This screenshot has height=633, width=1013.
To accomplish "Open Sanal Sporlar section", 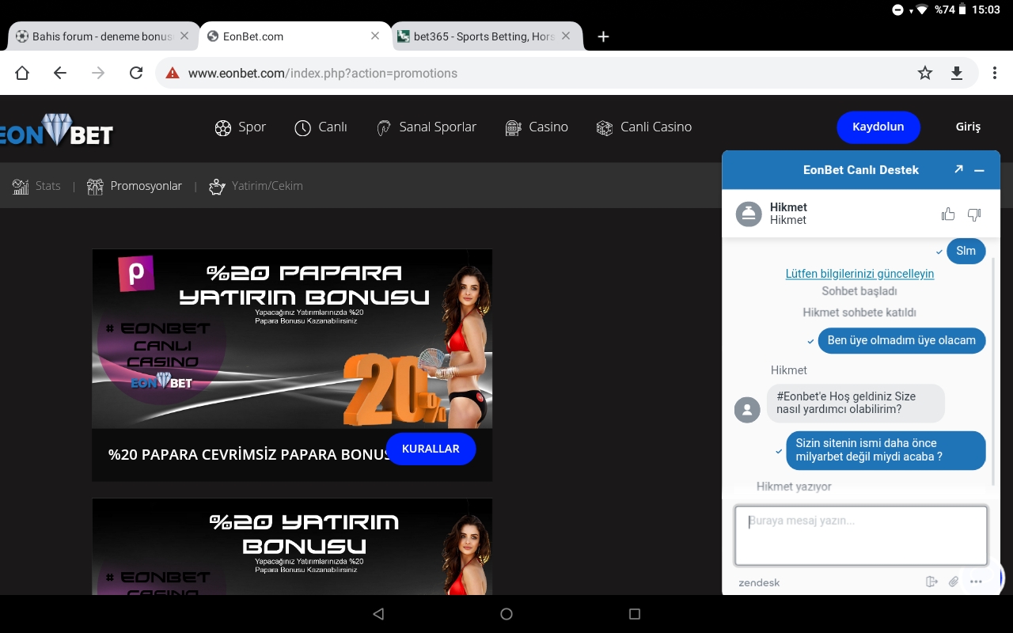I will [x=426, y=127].
